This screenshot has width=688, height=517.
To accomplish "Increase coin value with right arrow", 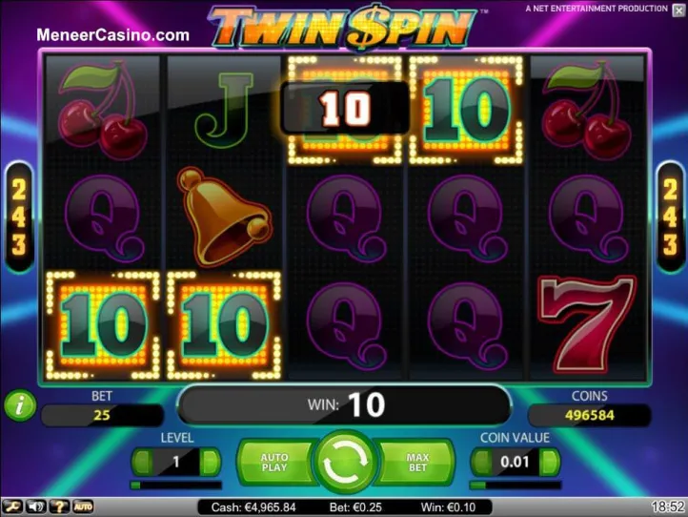I will [549, 462].
